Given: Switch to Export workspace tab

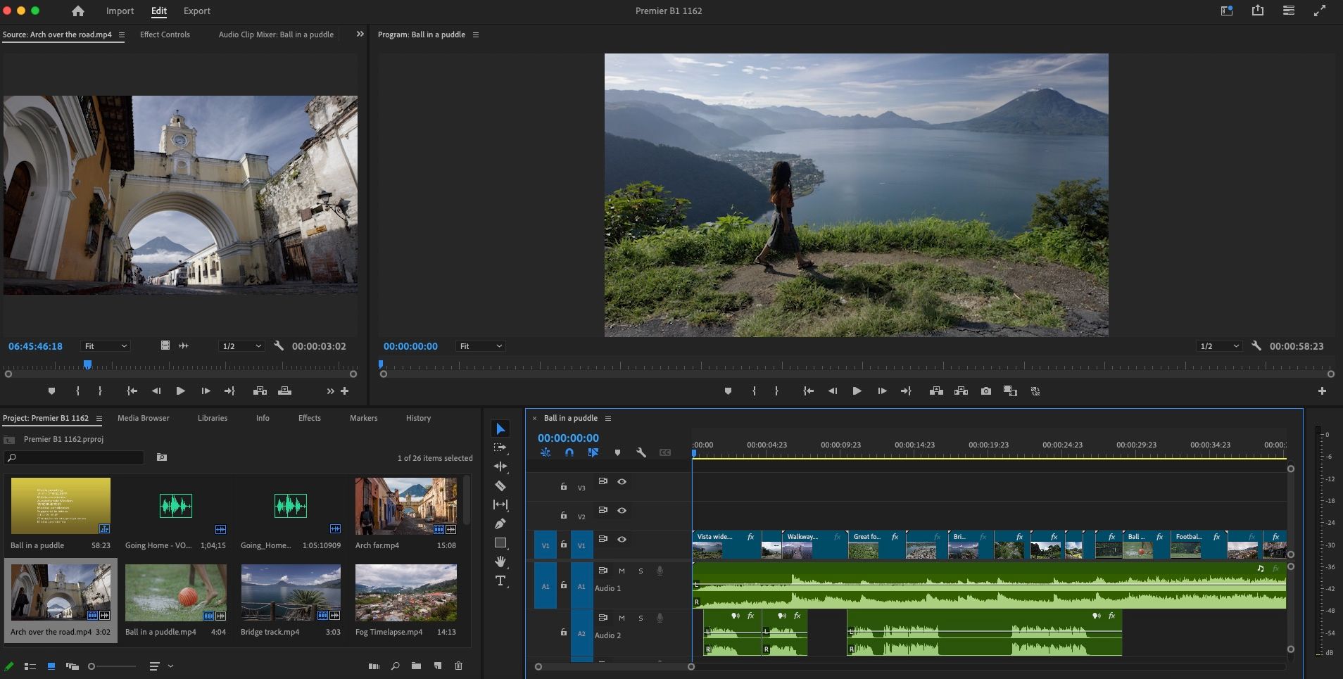Looking at the screenshot, I should 197,11.
